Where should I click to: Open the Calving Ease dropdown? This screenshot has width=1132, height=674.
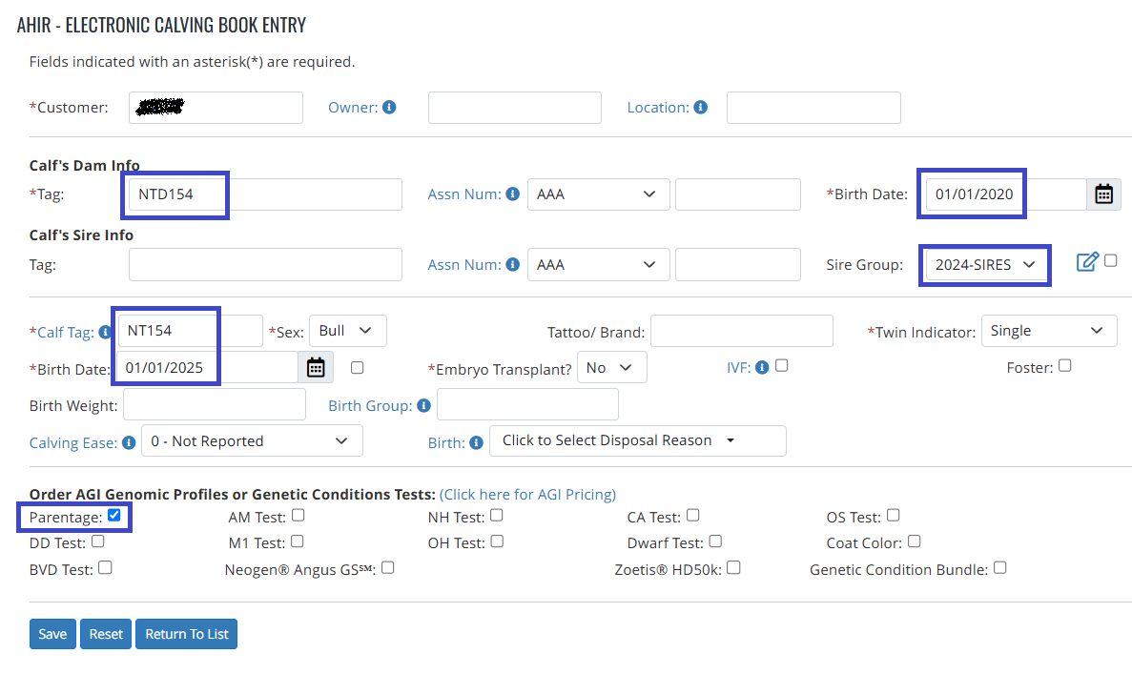[x=252, y=441]
